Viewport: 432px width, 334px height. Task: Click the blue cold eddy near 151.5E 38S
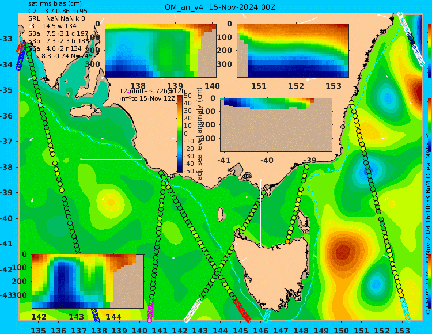369,170
